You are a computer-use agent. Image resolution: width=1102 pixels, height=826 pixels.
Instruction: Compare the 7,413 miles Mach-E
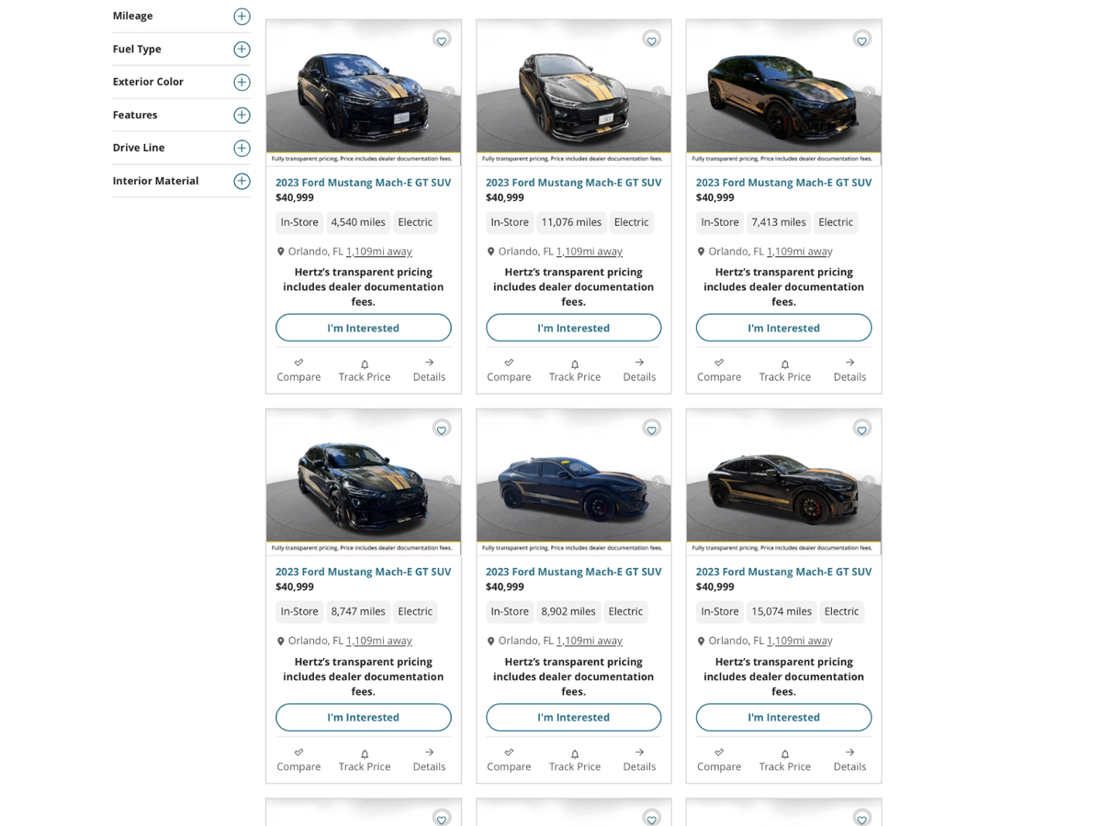pos(719,370)
